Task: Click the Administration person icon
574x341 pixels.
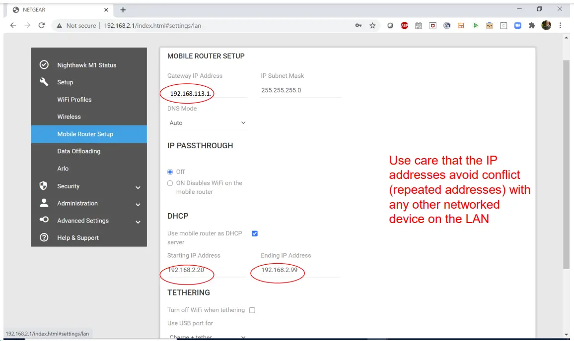Action: tap(44, 203)
